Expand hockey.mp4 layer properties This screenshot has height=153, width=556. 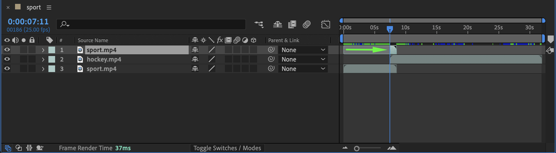[43, 59]
